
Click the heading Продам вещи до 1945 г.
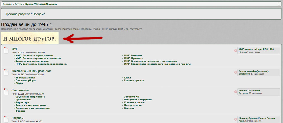(x=27, y=24)
